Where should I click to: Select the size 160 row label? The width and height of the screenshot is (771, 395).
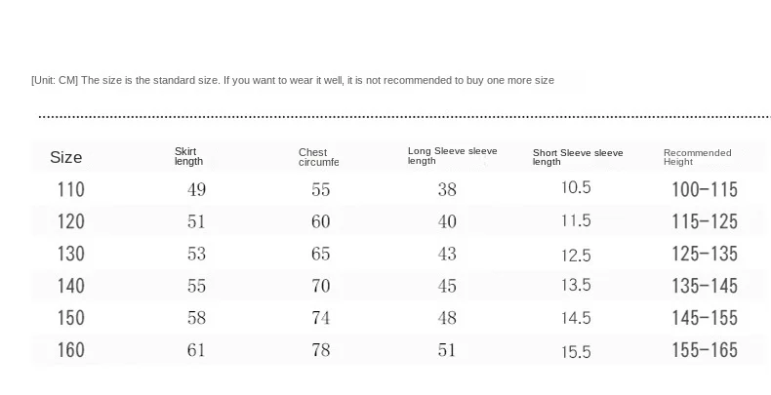click(71, 350)
